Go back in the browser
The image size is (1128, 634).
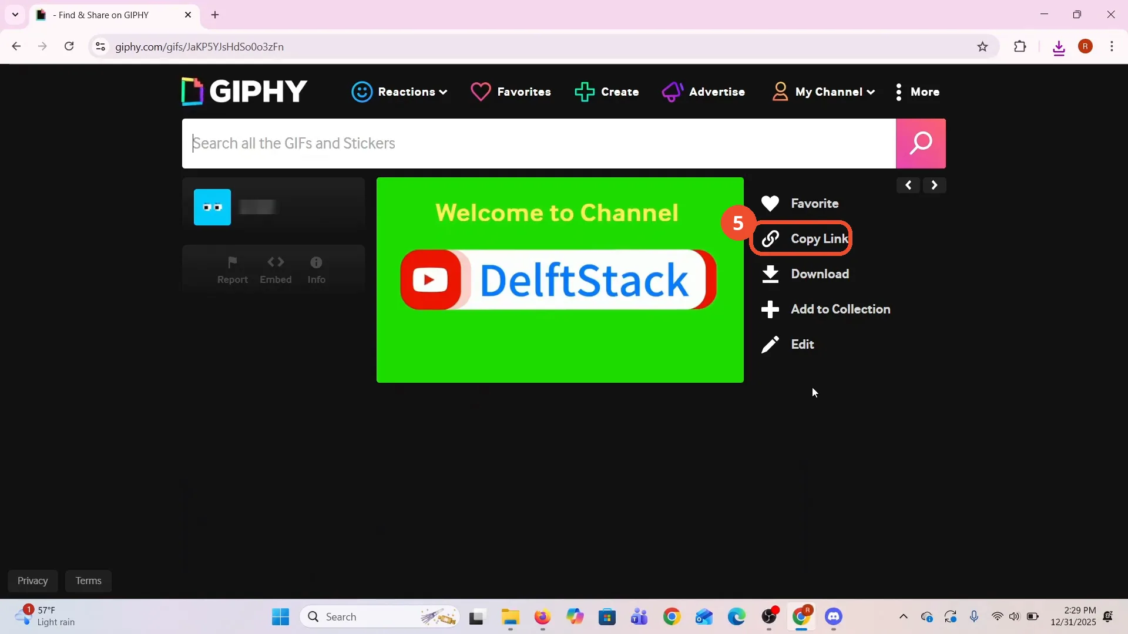(x=16, y=46)
